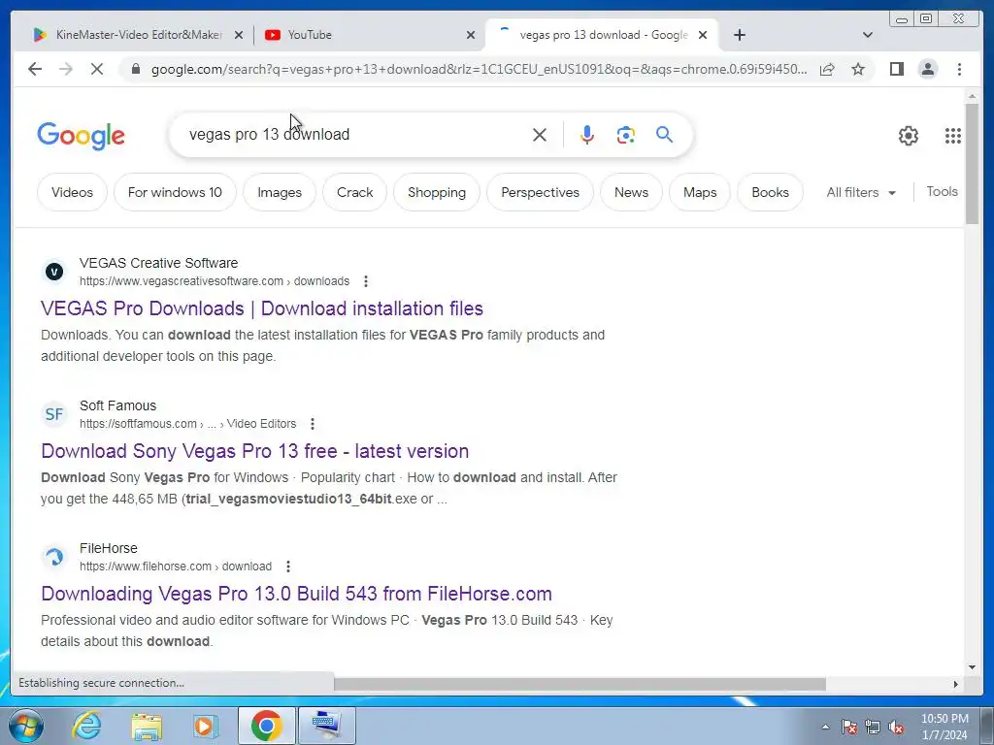Click the horizontal scroll right arrow
Viewport: 994px width, 745px height.
coord(956,684)
